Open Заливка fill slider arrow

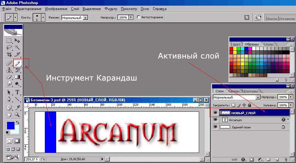point(291,105)
